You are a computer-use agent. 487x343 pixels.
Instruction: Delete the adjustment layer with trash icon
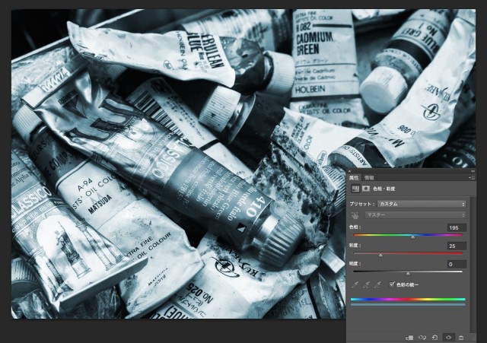click(461, 337)
